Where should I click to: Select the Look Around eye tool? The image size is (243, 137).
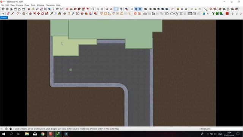(57, 9)
